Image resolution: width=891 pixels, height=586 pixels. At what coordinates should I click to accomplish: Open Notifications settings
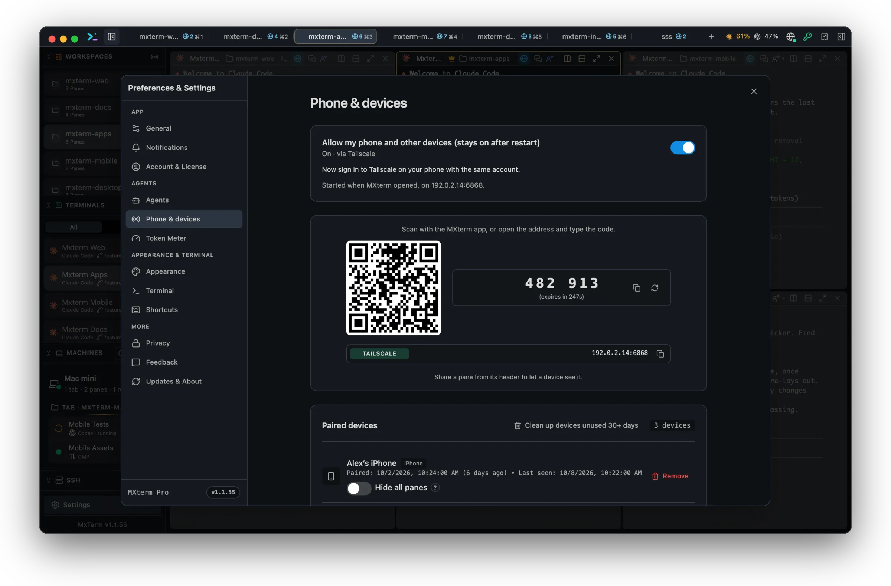tap(184, 147)
